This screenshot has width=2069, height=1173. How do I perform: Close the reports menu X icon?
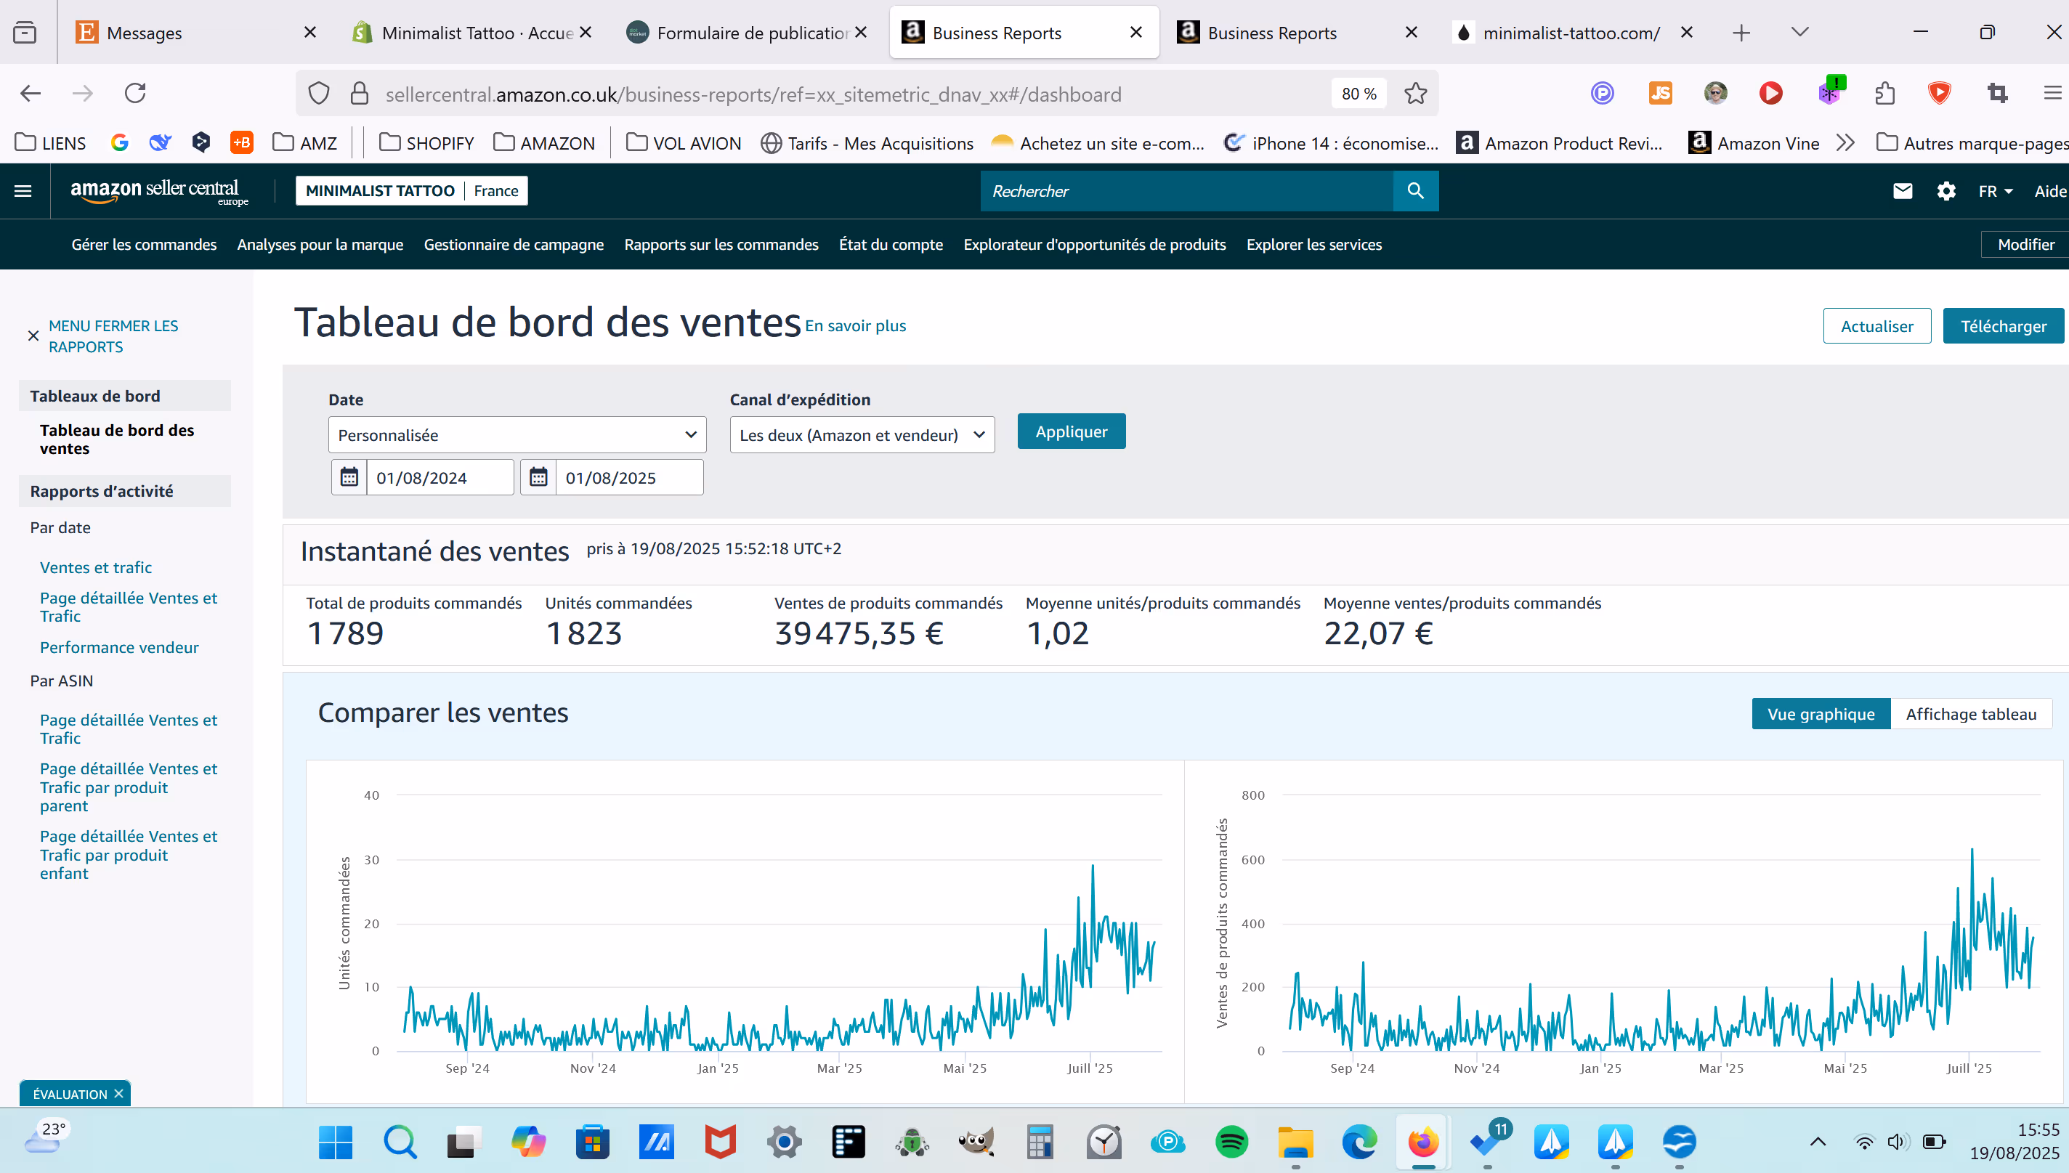pyautogui.click(x=33, y=336)
